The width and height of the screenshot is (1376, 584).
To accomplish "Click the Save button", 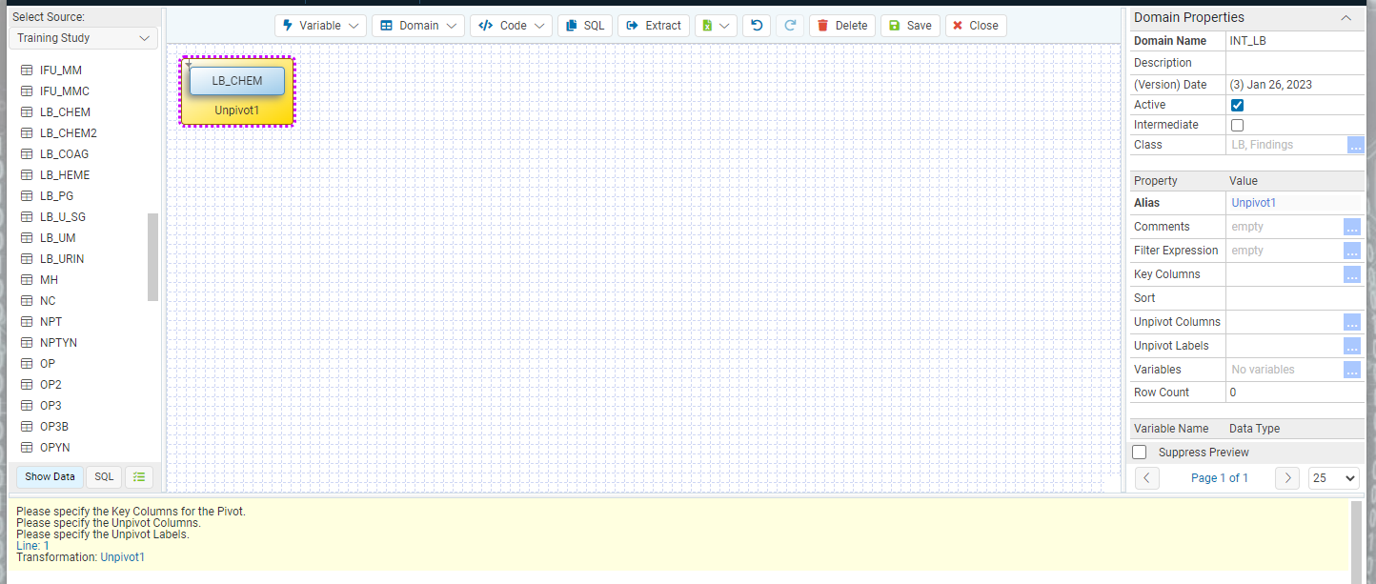I will pyautogui.click(x=910, y=26).
